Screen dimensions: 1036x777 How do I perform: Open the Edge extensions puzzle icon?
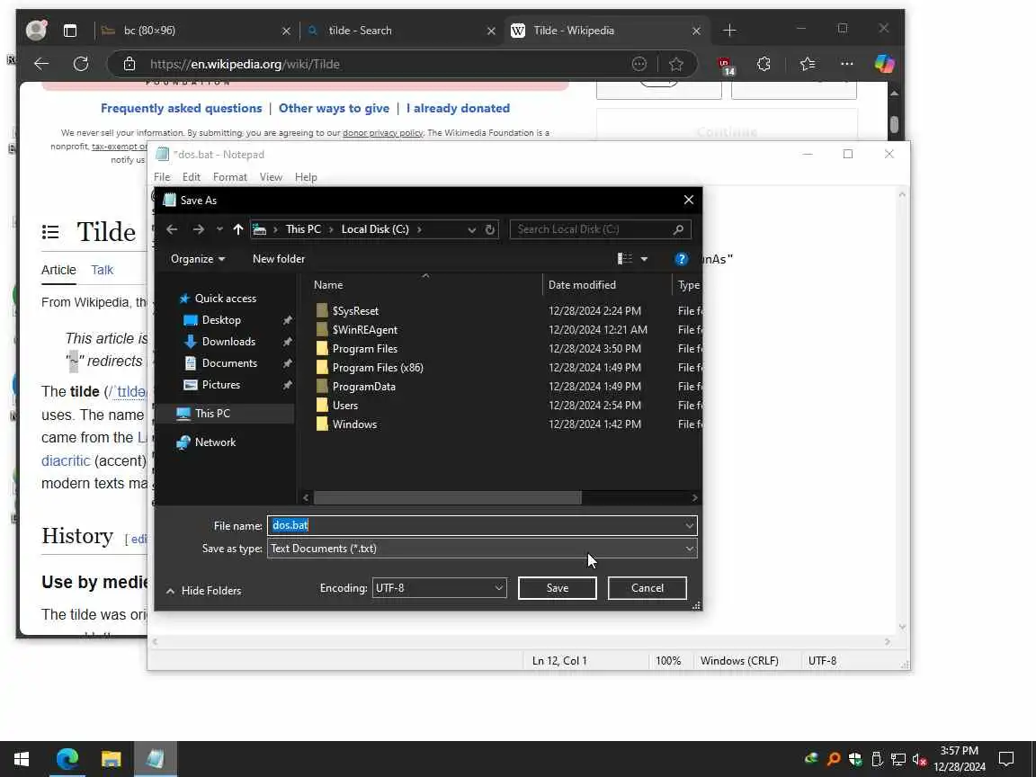pyautogui.click(x=764, y=64)
